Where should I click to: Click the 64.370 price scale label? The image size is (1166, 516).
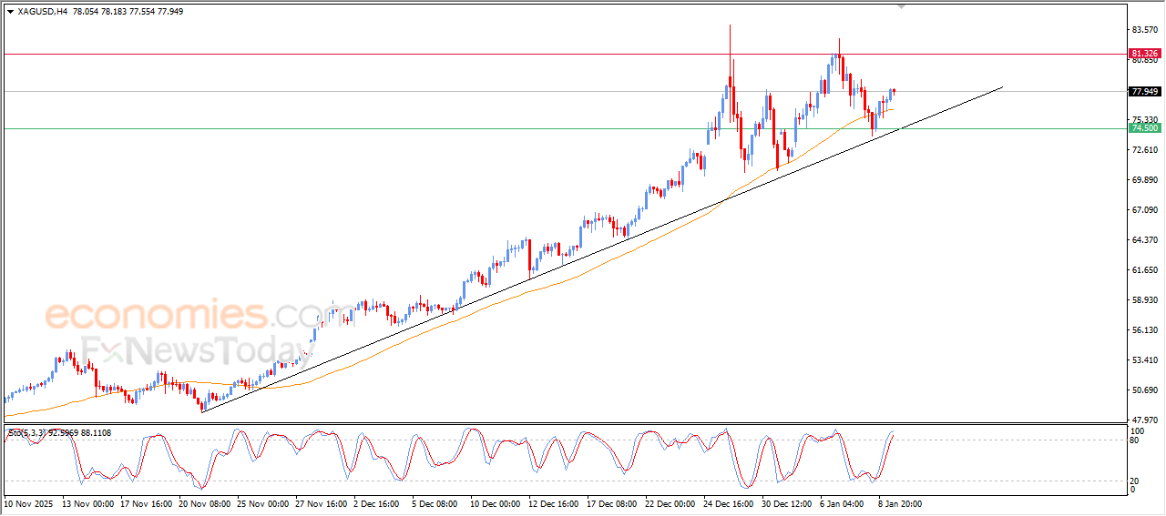tap(1143, 240)
